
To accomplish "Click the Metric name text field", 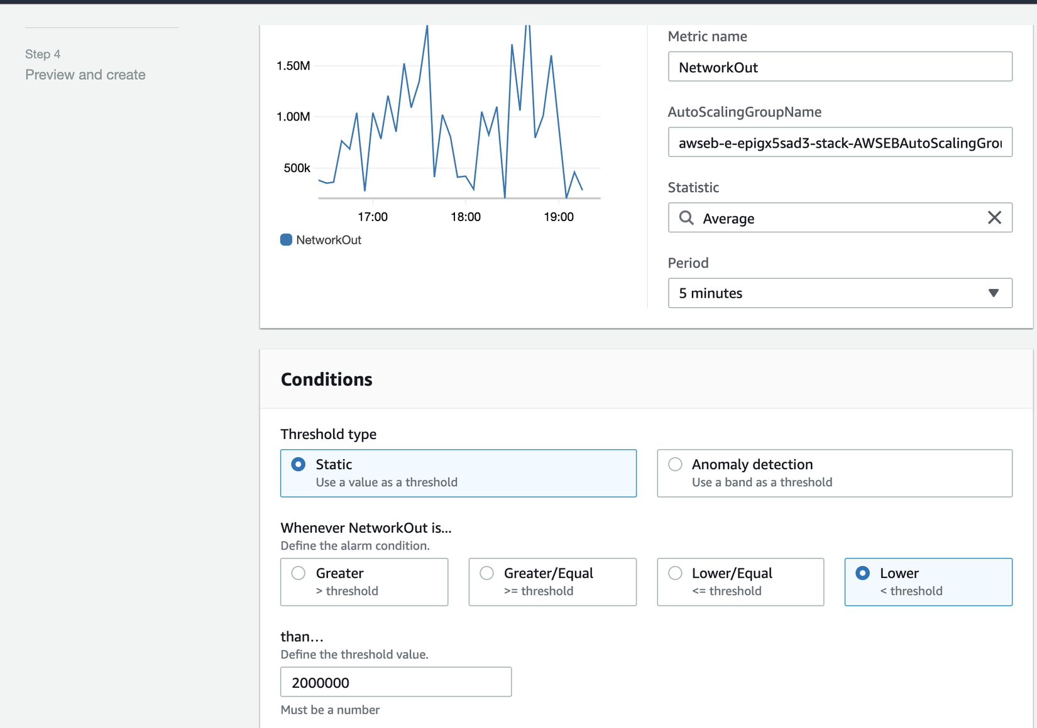I will 840,67.
